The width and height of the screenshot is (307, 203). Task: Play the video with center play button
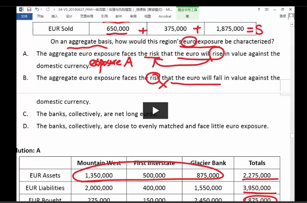(x=155, y=111)
